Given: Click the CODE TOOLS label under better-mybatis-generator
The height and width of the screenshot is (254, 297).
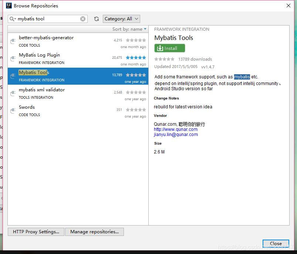Looking at the screenshot, I should click(x=29, y=45).
